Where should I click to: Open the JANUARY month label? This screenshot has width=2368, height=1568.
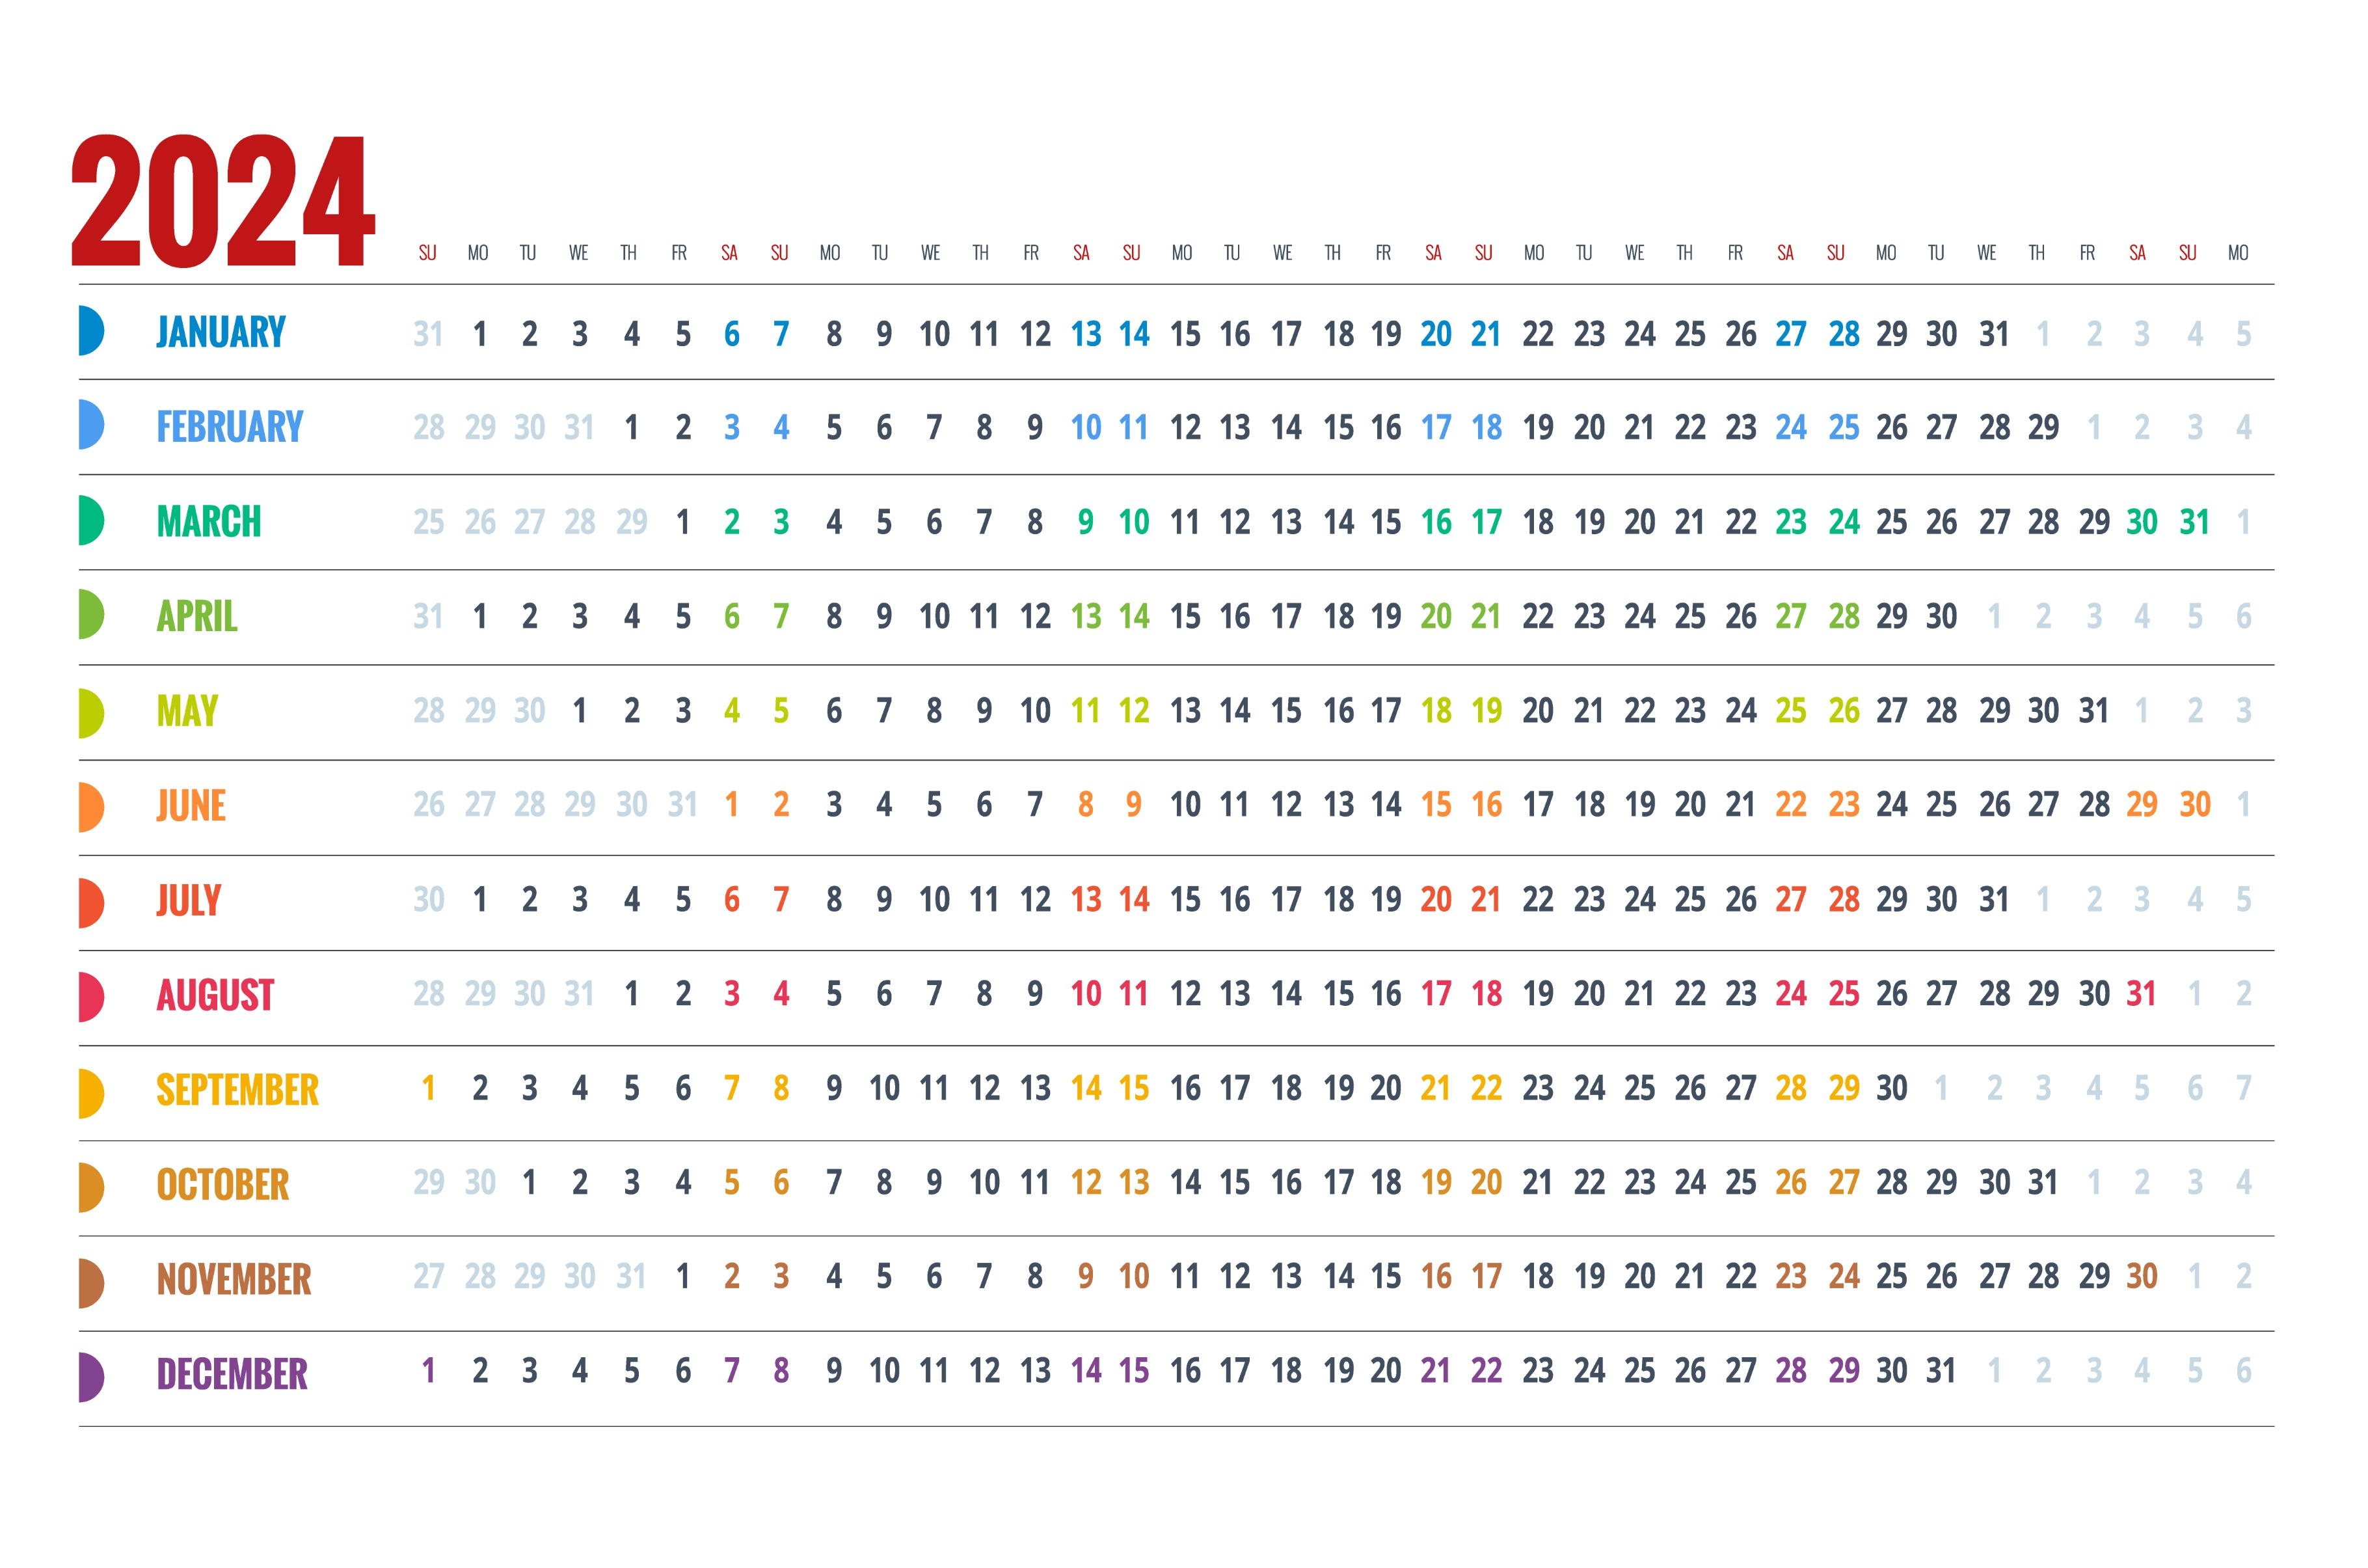[221, 332]
